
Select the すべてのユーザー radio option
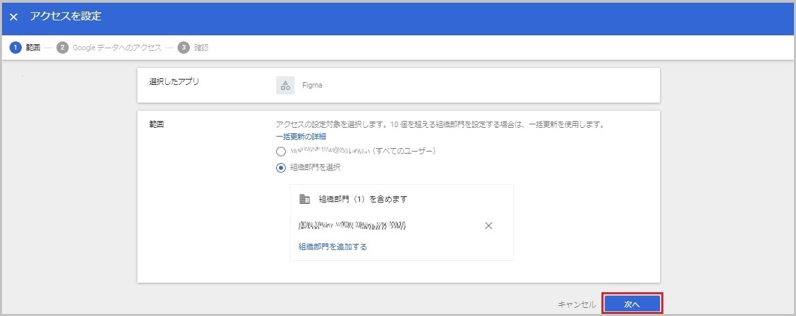tap(281, 151)
